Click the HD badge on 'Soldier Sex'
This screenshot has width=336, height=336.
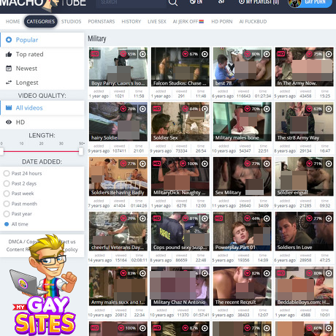point(156,109)
